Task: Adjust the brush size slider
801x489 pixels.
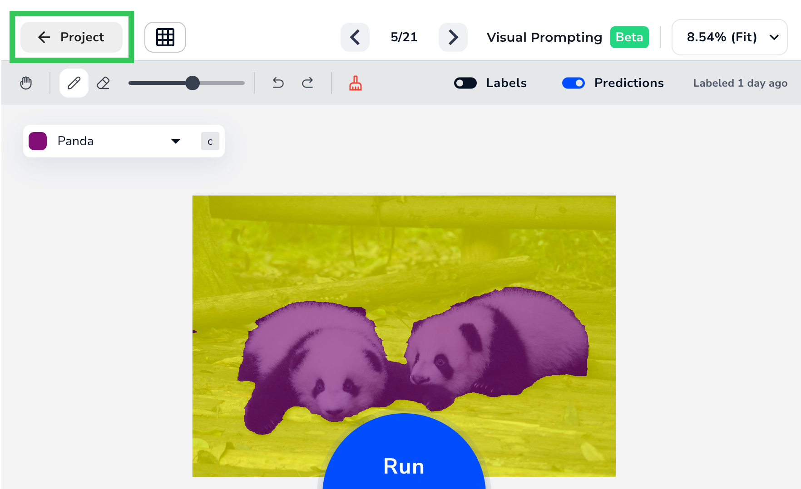Action: tap(193, 83)
